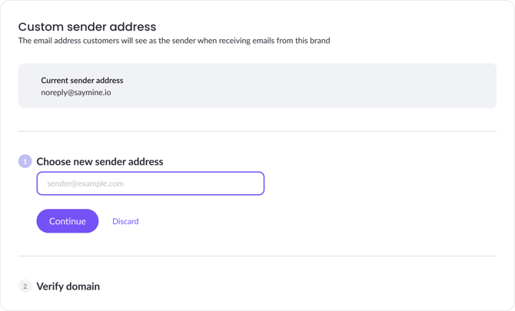Click the Current sender address label
Image resolution: width=515 pixels, height=311 pixels.
[x=82, y=80]
